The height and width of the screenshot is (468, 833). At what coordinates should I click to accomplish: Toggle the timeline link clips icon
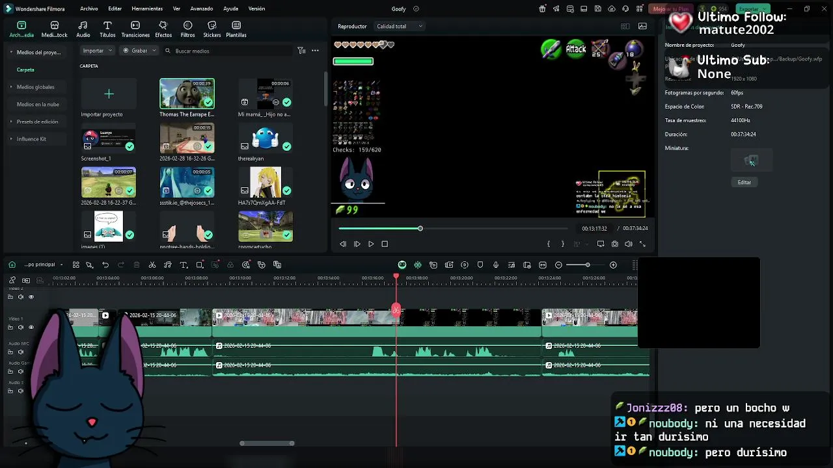pyautogui.click(x=26, y=280)
